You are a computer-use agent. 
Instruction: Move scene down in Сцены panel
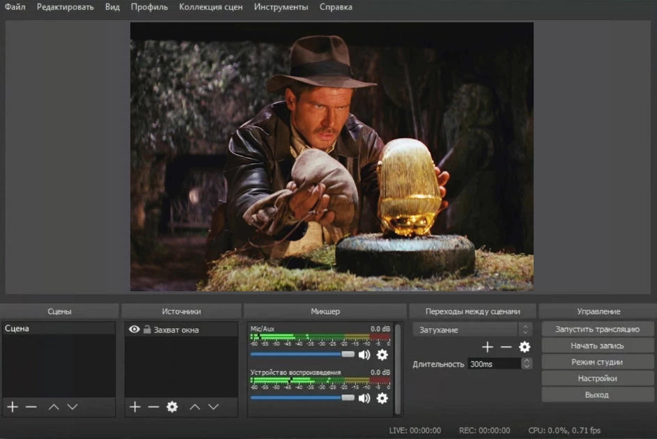(x=72, y=407)
